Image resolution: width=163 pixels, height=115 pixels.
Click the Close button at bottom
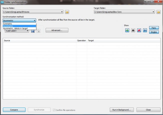click(x=149, y=110)
